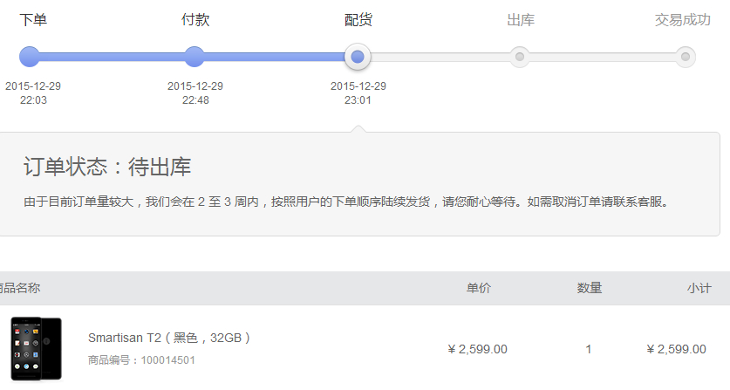Select the active 配货 step circle
Screen dimensions: 730x390
358,57
